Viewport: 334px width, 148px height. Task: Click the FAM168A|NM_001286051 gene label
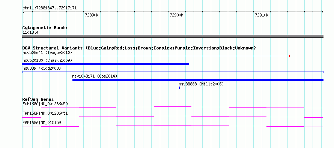(x=45, y=113)
